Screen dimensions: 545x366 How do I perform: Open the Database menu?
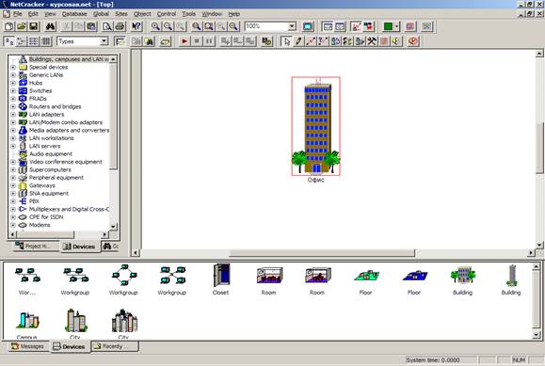click(74, 14)
